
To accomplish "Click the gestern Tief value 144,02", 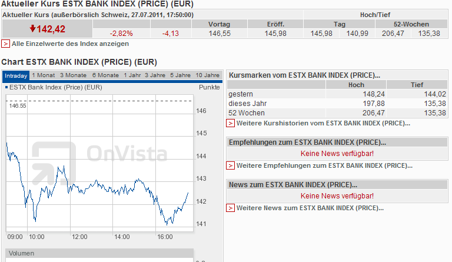I will click(435, 94).
